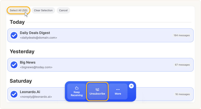Click the 67 messages count
Image resolution: width=201 pixels, height=109 pixels.
tap(182, 65)
